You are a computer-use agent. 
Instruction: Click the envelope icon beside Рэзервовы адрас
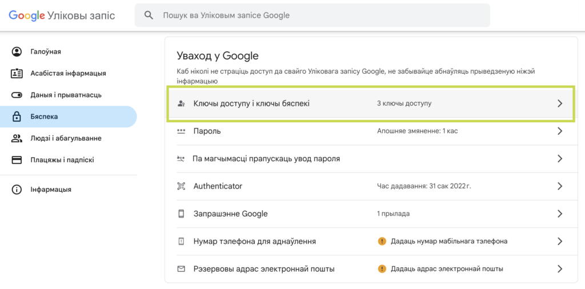pyautogui.click(x=181, y=269)
